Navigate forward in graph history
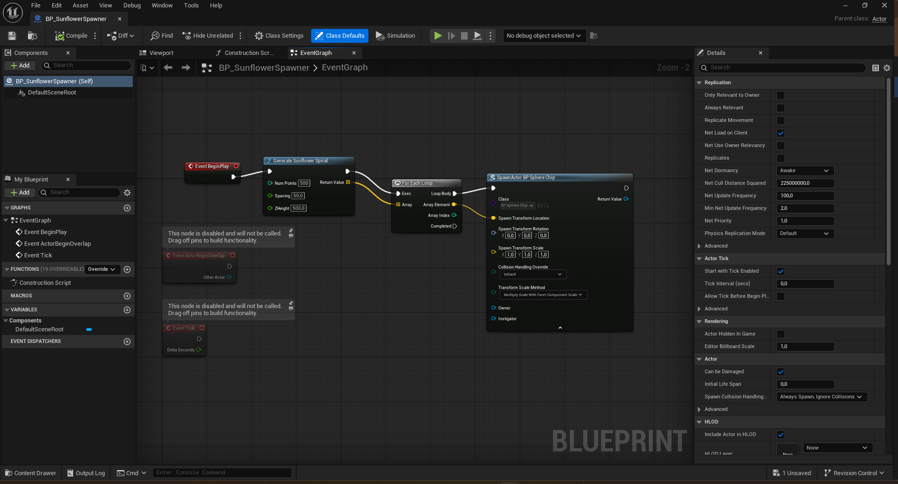Screen dimensions: 898x484 [x=186, y=68]
